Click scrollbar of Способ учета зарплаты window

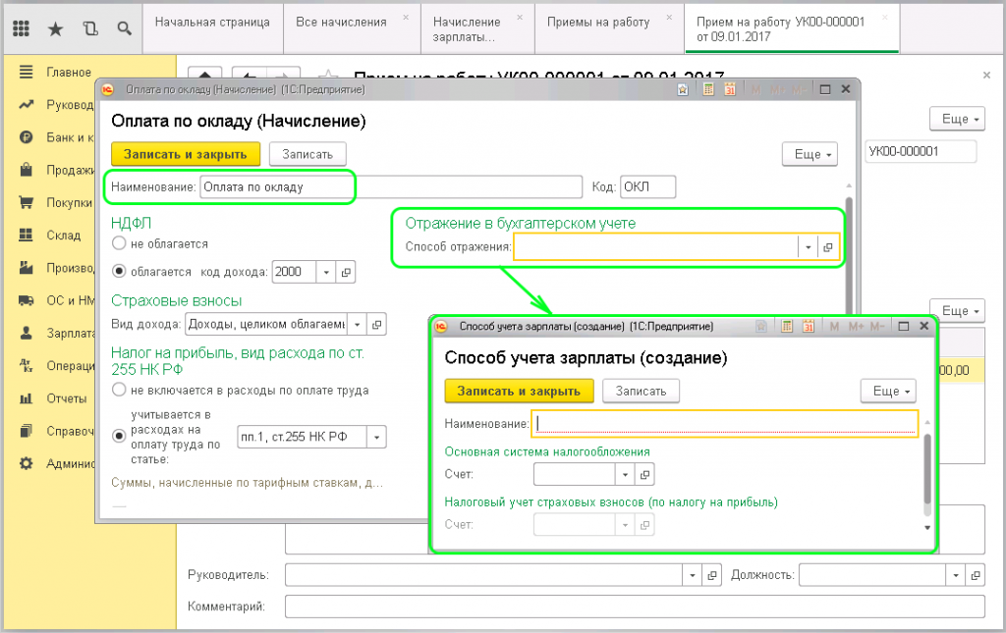pos(927,470)
